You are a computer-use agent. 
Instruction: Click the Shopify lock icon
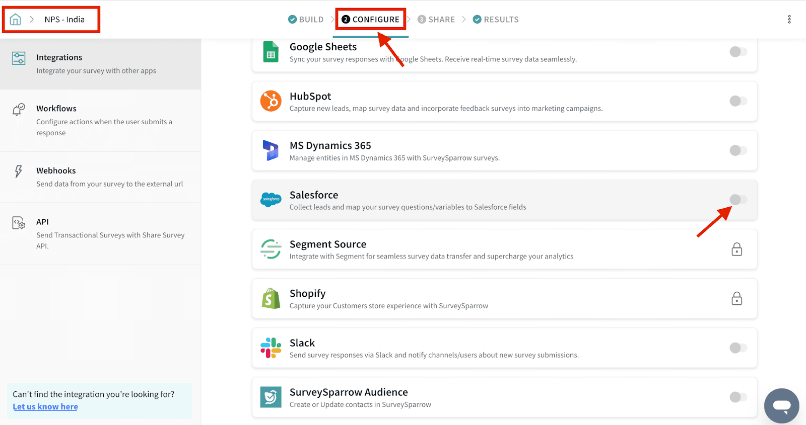point(736,299)
